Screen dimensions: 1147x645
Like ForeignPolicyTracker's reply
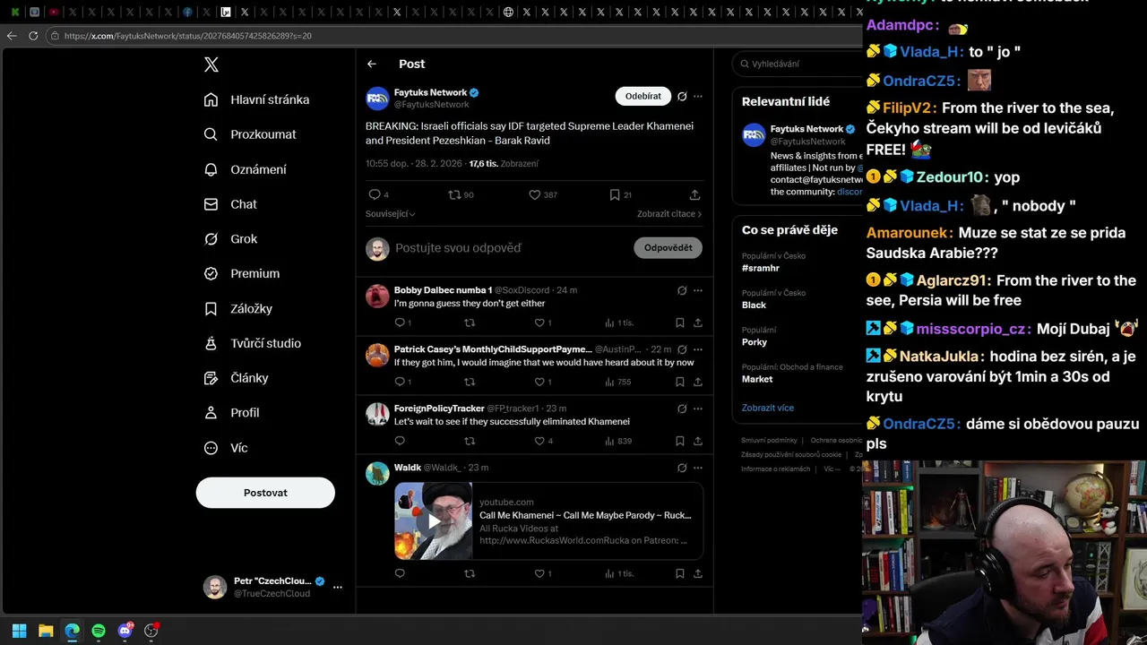tap(539, 441)
